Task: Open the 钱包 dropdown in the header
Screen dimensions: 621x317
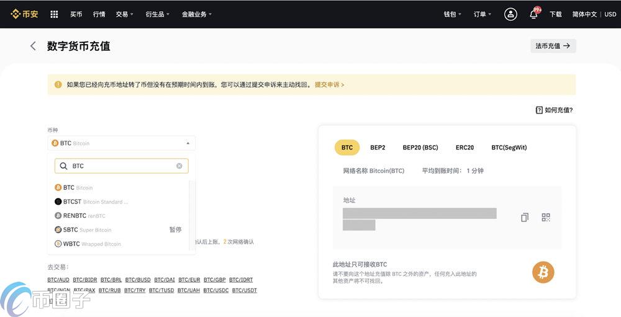Action: [452, 14]
